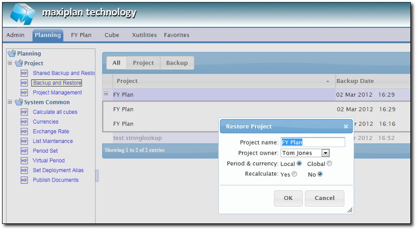This screenshot has width=417, height=230.
Task: Select the Global period & currency option
Action: click(329, 163)
